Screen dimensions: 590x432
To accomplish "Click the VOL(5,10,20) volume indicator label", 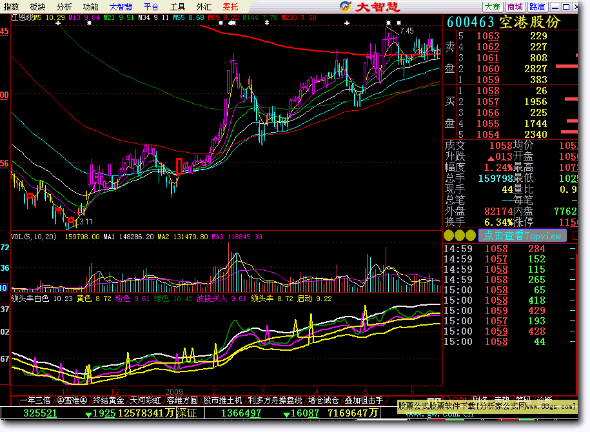I will pyautogui.click(x=34, y=237).
